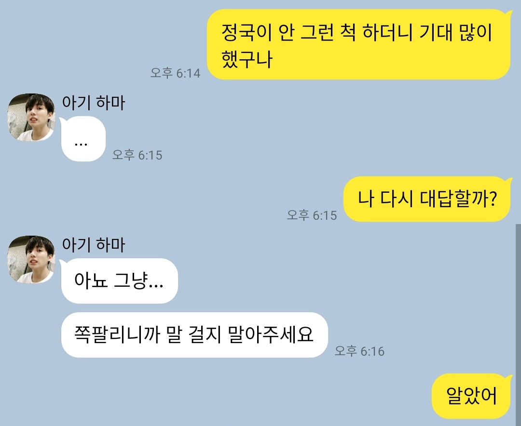521x426 pixels.
Task: Click the 오후 6:14 timestamp
Action: pyautogui.click(x=175, y=73)
